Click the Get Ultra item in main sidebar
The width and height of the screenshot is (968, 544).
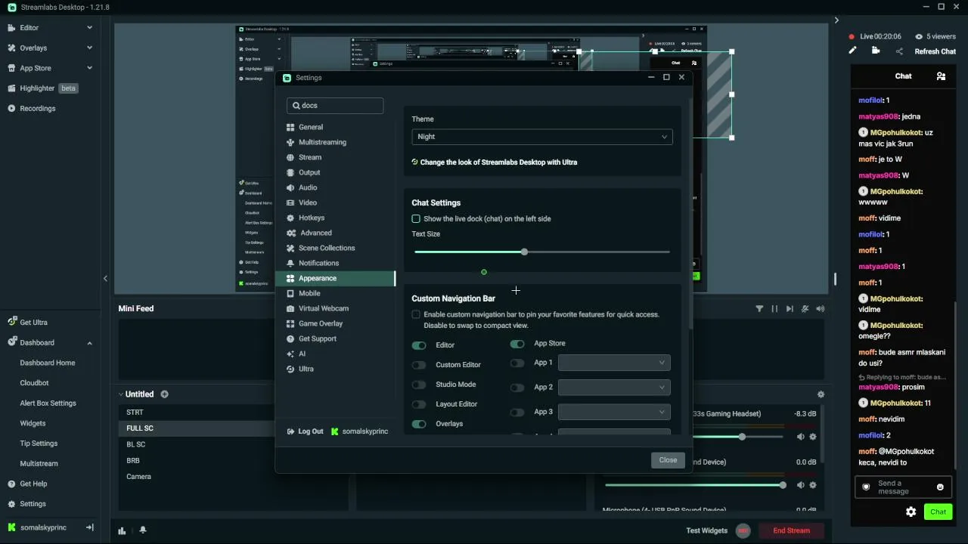pos(33,323)
